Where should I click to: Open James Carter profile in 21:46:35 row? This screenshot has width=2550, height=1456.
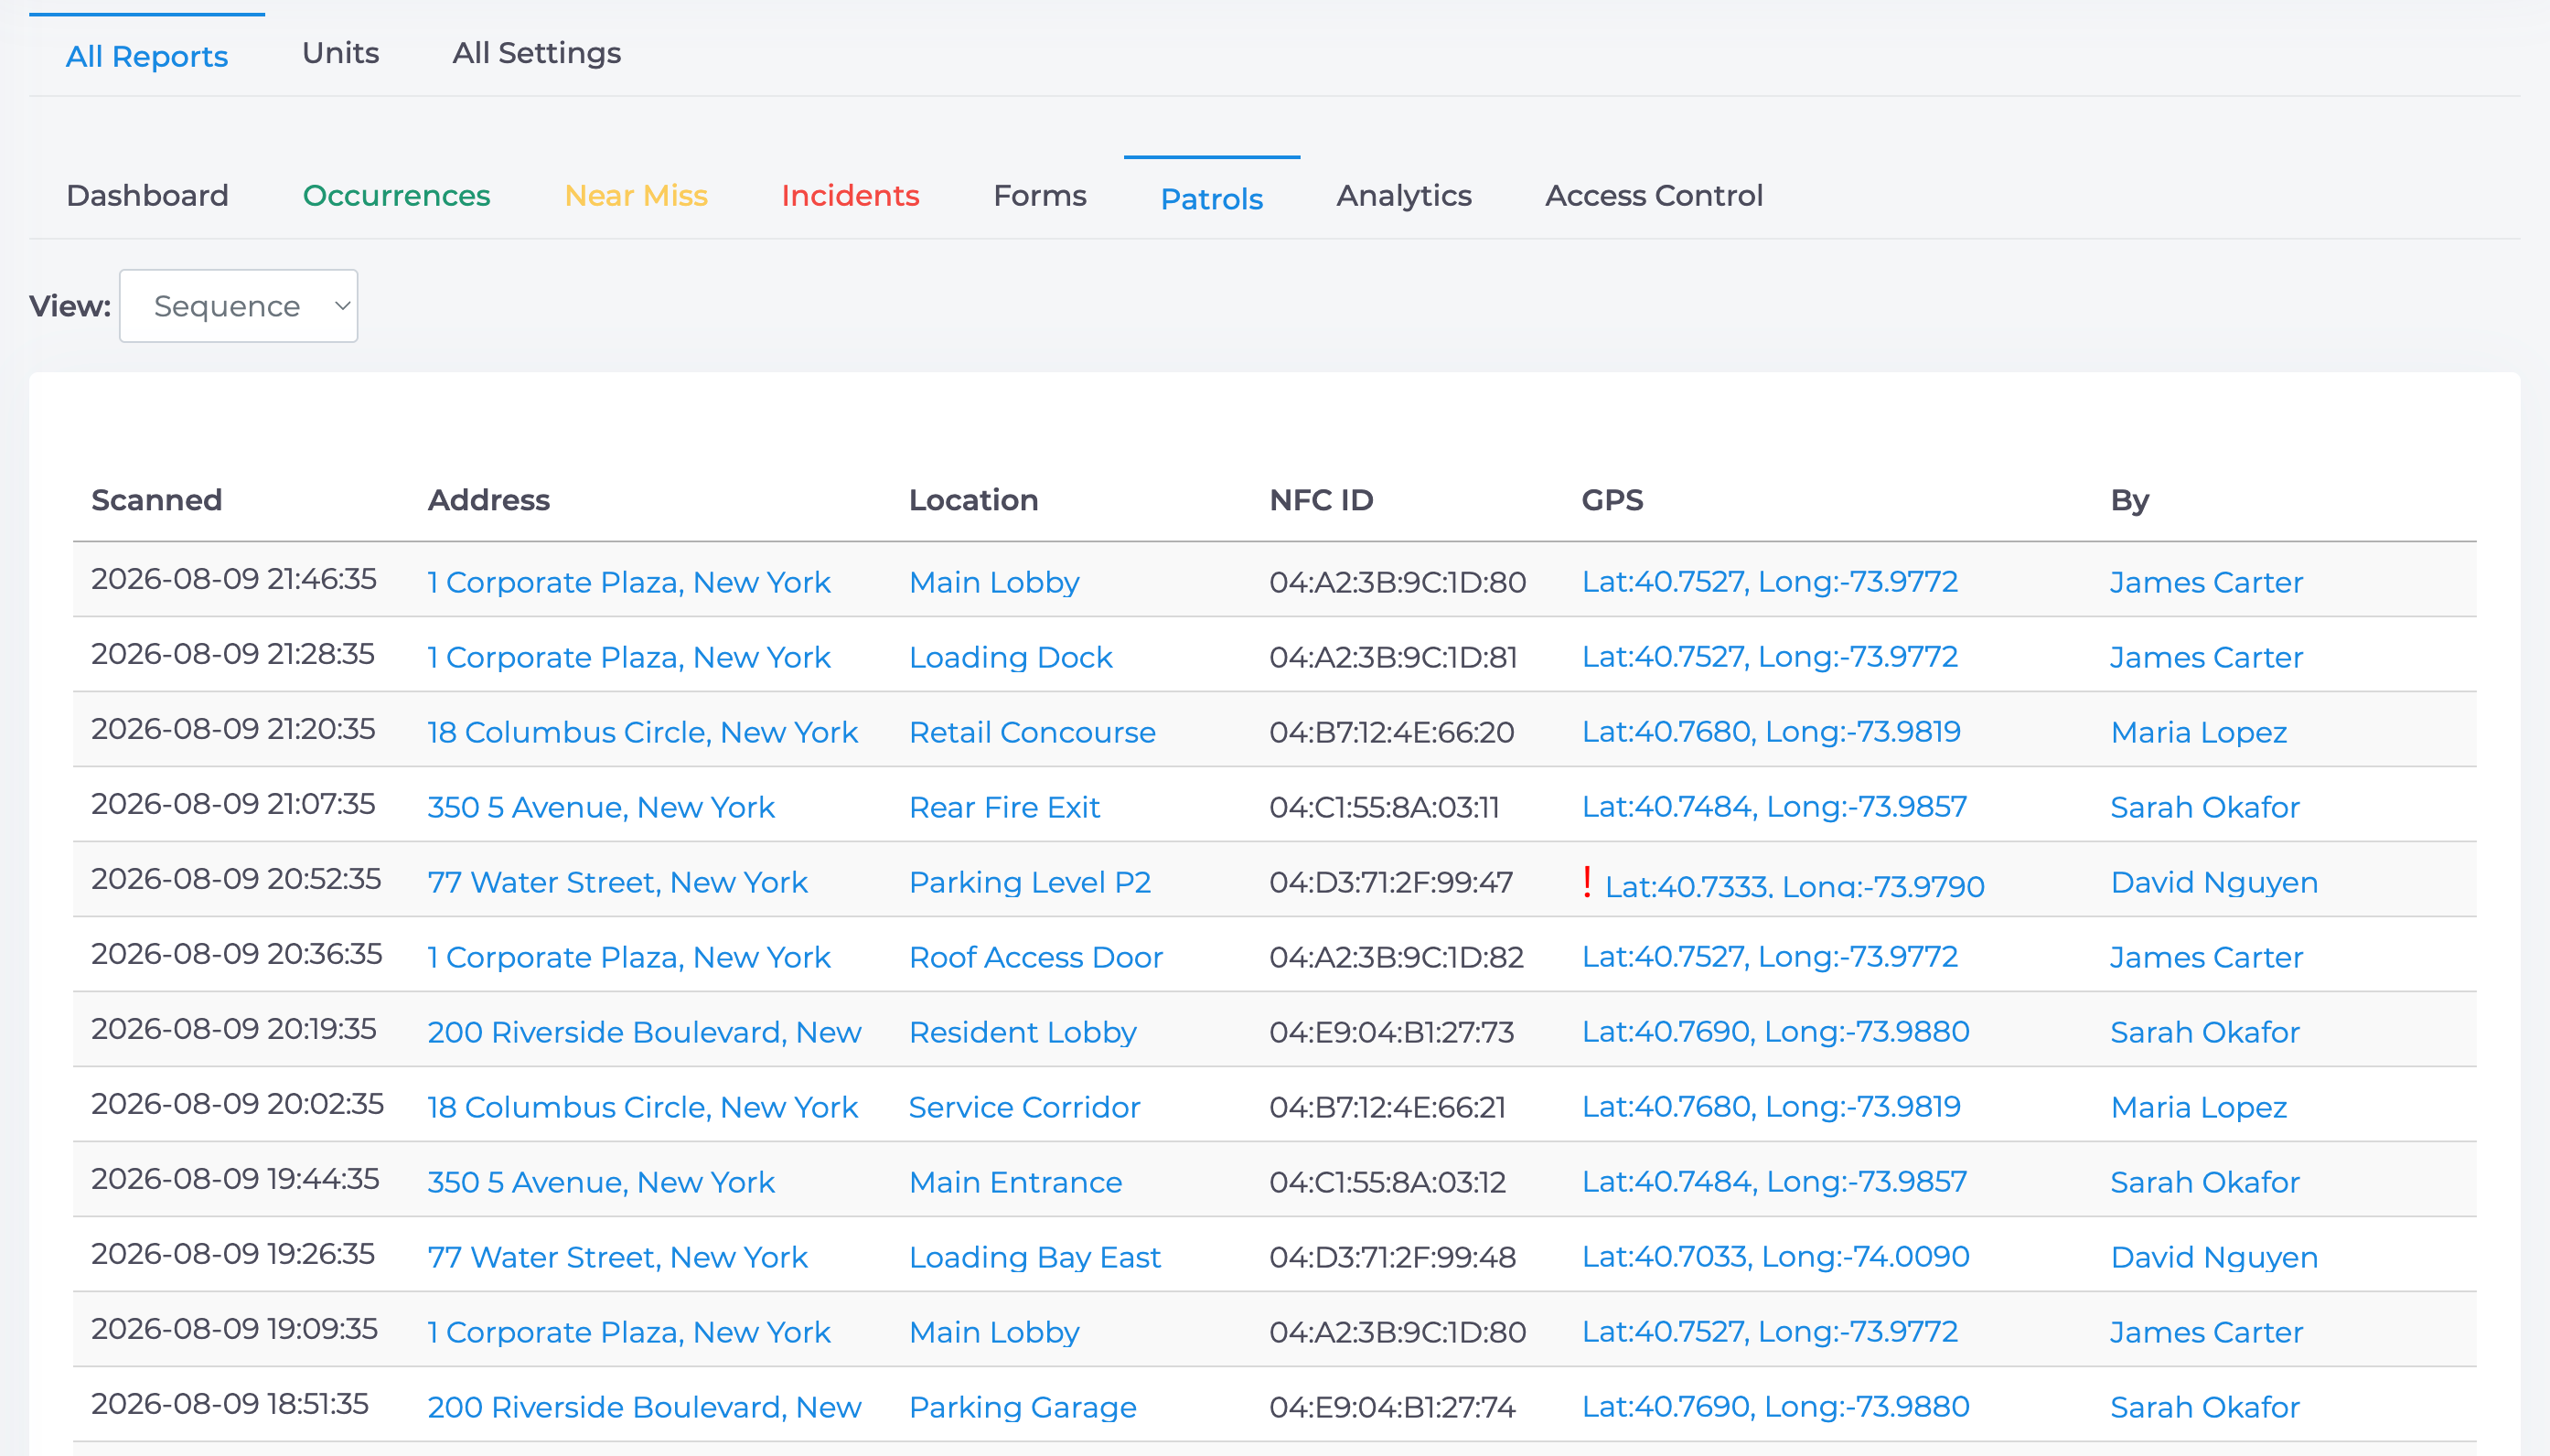[x=2207, y=582]
